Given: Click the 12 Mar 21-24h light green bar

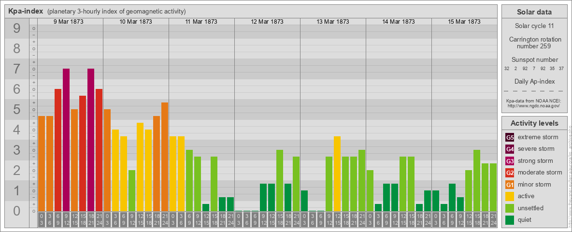Looking at the screenshot, I should click(296, 184).
